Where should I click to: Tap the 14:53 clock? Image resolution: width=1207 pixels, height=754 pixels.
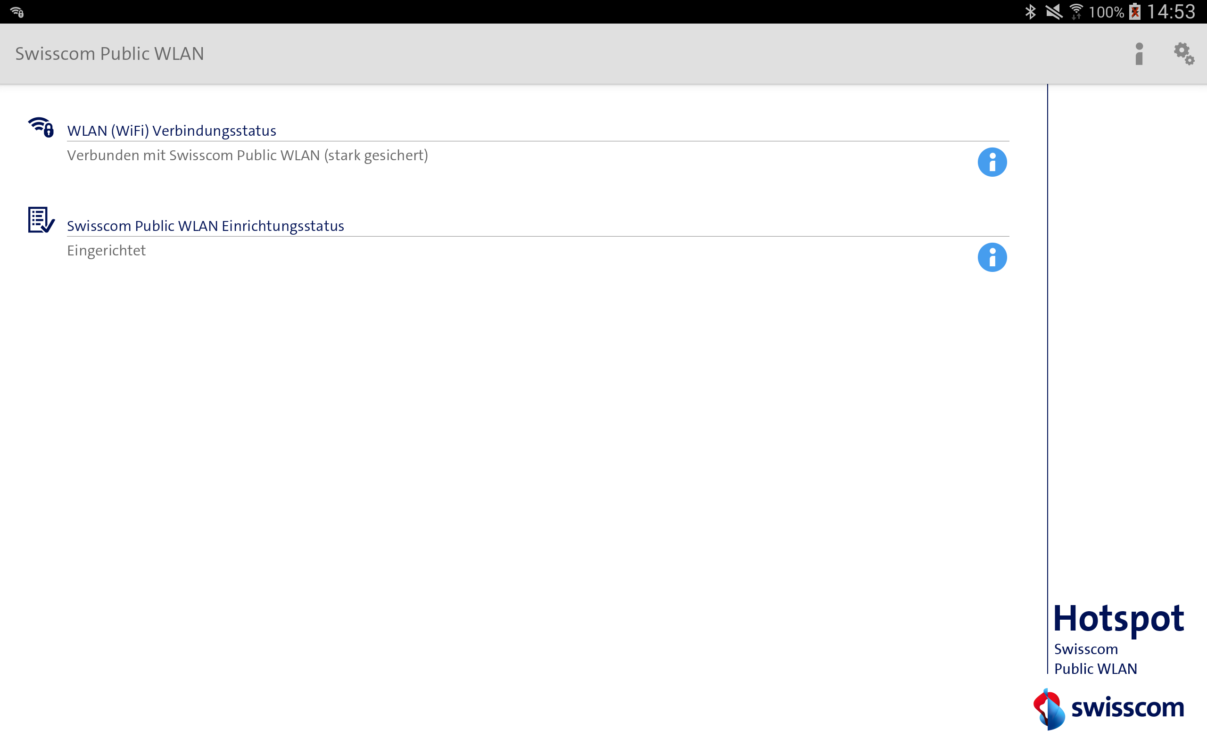pyautogui.click(x=1171, y=11)
